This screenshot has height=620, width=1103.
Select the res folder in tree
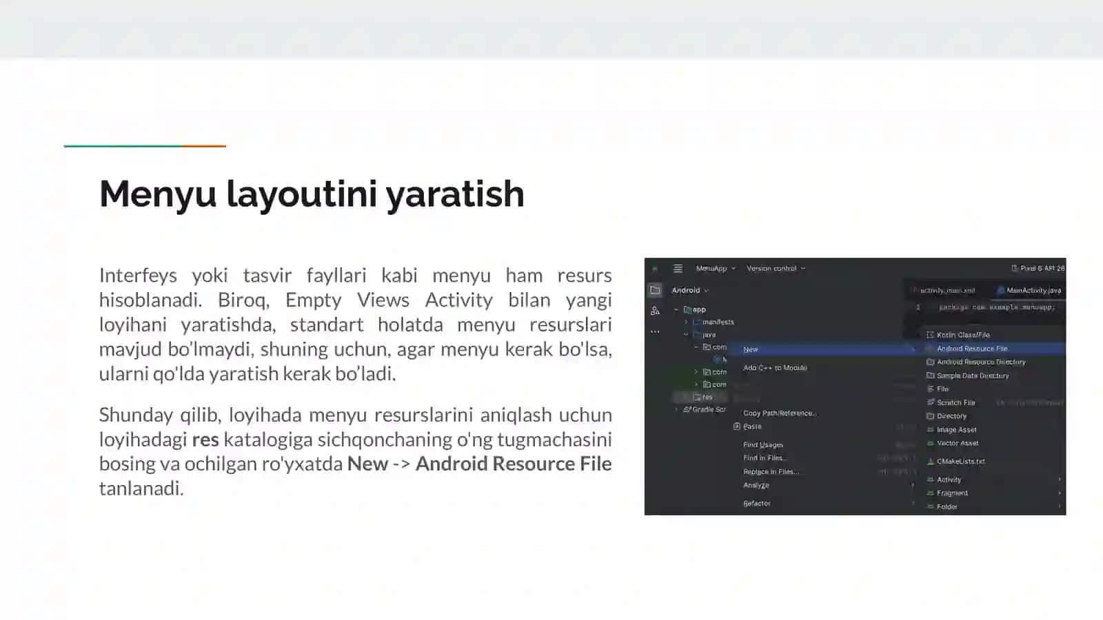703,397
